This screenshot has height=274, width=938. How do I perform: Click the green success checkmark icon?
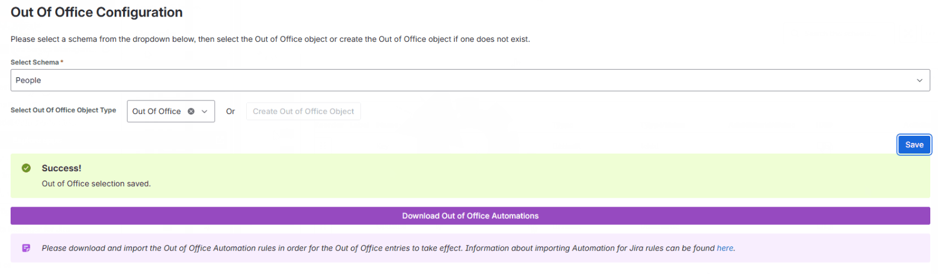coord(26,168)
